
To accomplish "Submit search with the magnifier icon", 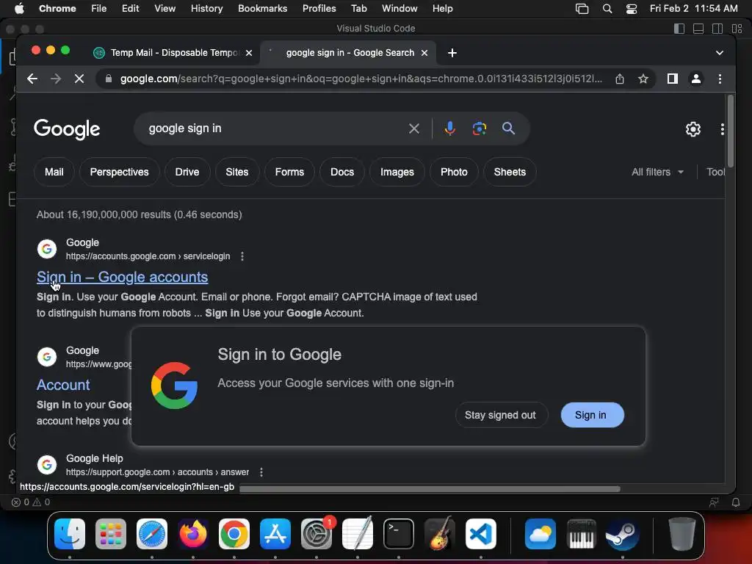I will pyautogui.click(x=508, y=129).
